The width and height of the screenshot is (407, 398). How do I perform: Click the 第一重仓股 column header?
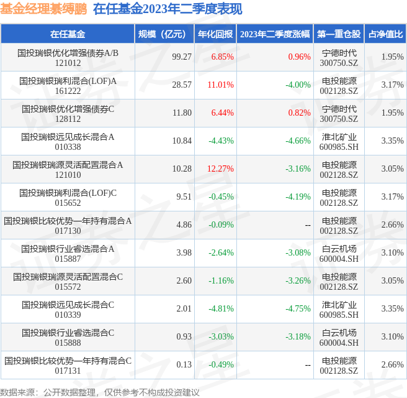coord(339,34)
